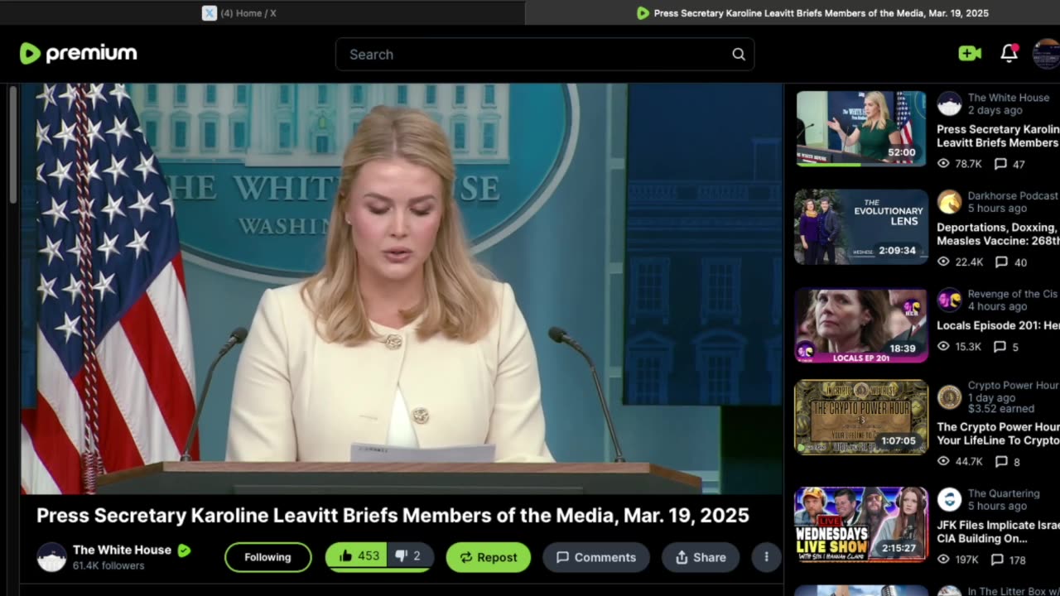Open The Evolutionary Lens 2:09:34 thumbnail

coord(861,227)
